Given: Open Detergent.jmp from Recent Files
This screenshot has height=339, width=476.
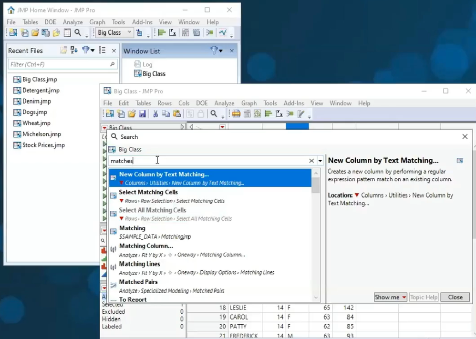Looking at the screenshot, I should coord(41,90).
